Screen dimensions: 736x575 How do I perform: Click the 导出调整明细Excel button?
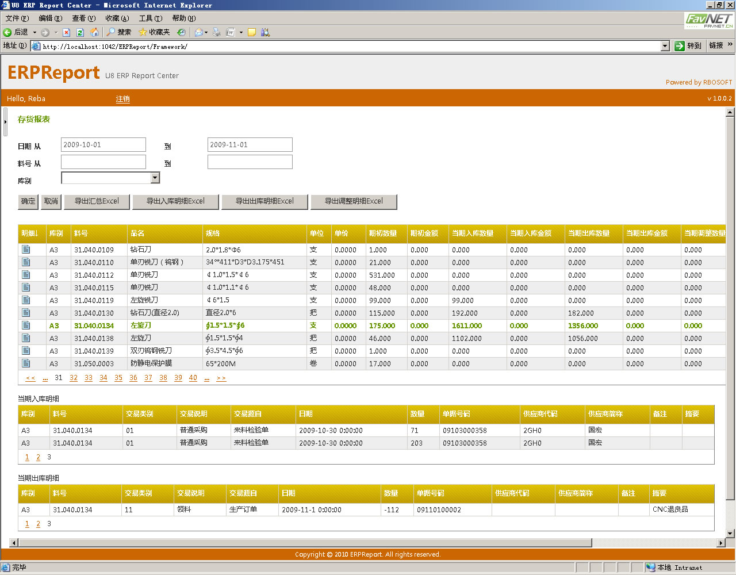[x=354, y=201]
